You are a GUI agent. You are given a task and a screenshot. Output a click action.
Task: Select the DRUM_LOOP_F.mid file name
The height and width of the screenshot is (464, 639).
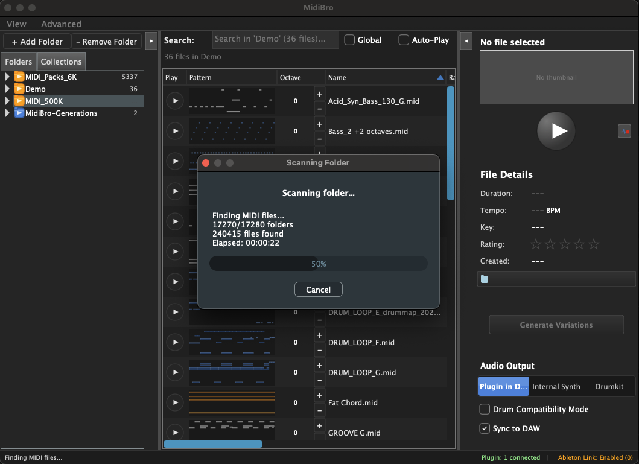pos(361,342)
